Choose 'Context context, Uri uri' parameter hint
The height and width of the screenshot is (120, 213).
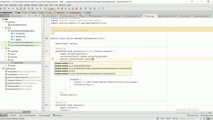(93, 63)
